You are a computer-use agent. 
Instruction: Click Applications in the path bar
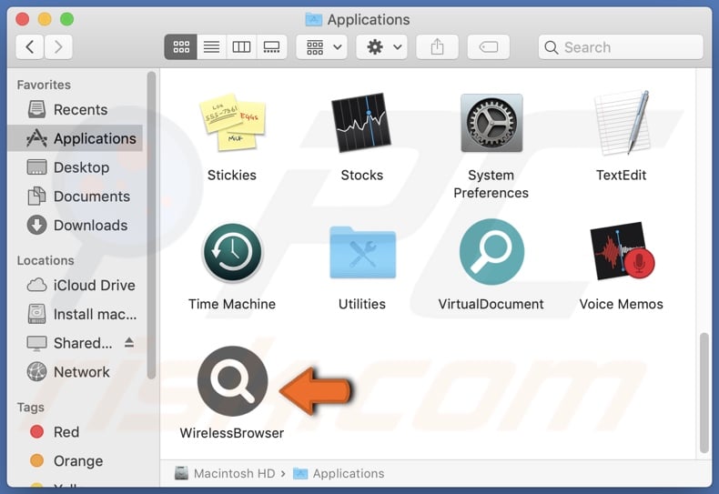click(339, 473)
